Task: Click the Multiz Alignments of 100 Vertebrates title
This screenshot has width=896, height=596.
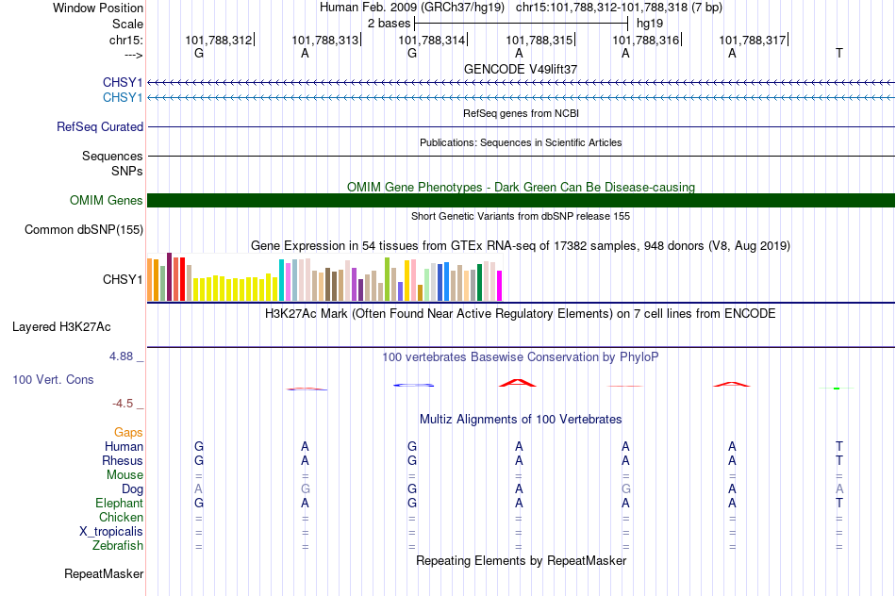Action: (521, 420)
